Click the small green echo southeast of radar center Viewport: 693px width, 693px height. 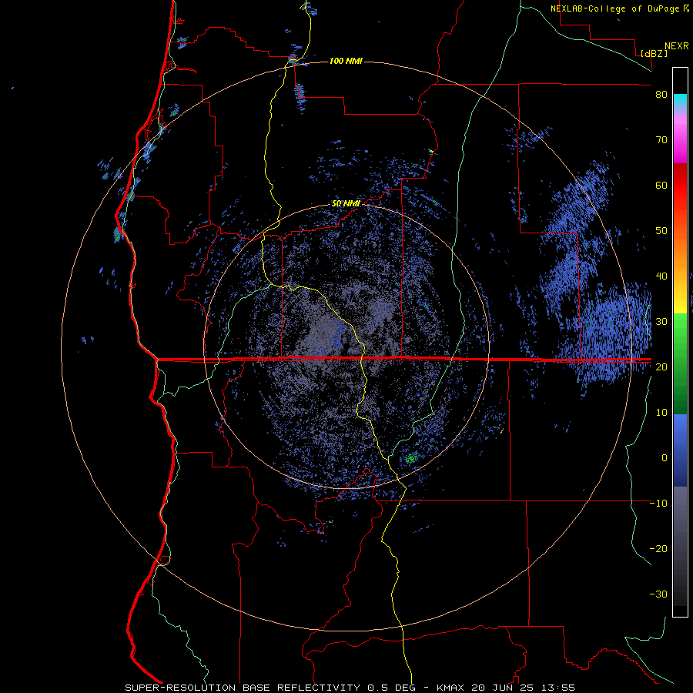pyautogui.click(x=411, y=458)
